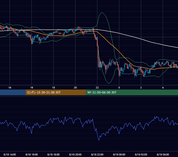The image size is (178, 157).
Task: Click the ロンドン 15:30-21:00 JST session bar
Action: coord(55,92)
